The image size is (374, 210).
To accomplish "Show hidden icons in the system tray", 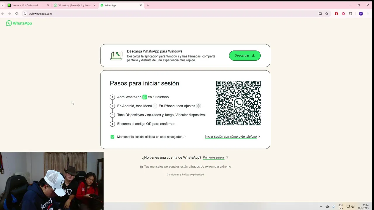I will [321, 207].
